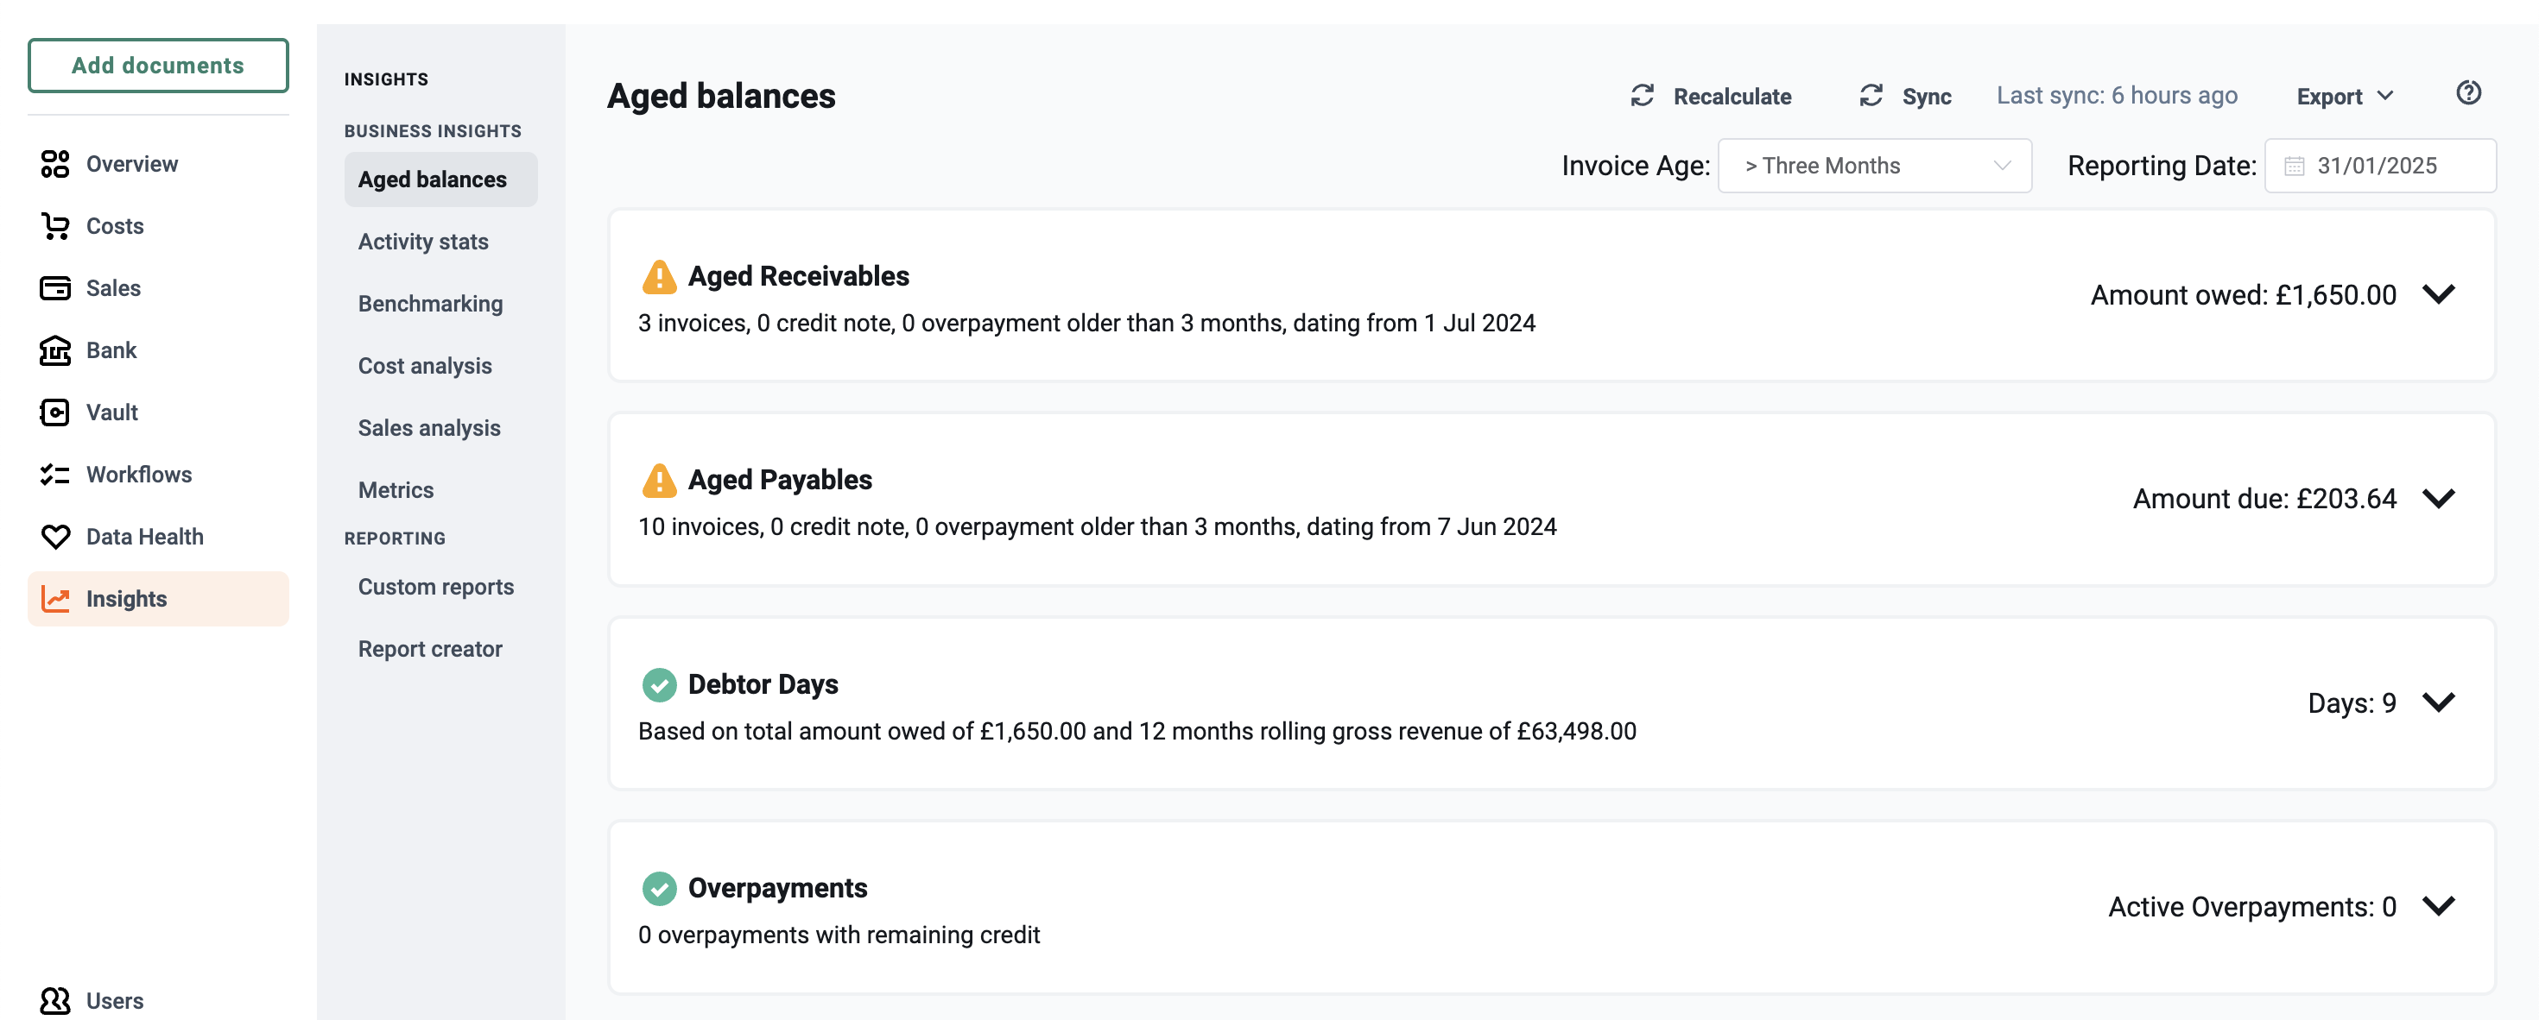Open Cost analysis

coord(425,365)
